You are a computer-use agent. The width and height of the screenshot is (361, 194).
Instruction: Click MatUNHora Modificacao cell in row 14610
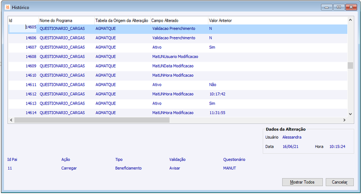[x=173, y=76]
